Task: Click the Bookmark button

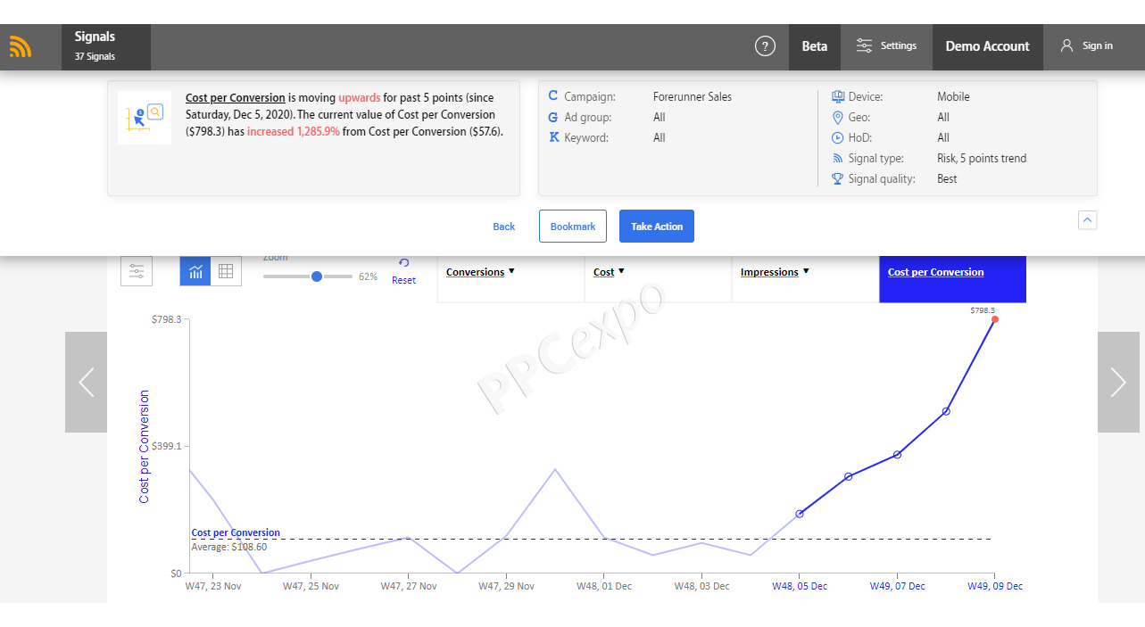Action: click(x=573, y=227)
